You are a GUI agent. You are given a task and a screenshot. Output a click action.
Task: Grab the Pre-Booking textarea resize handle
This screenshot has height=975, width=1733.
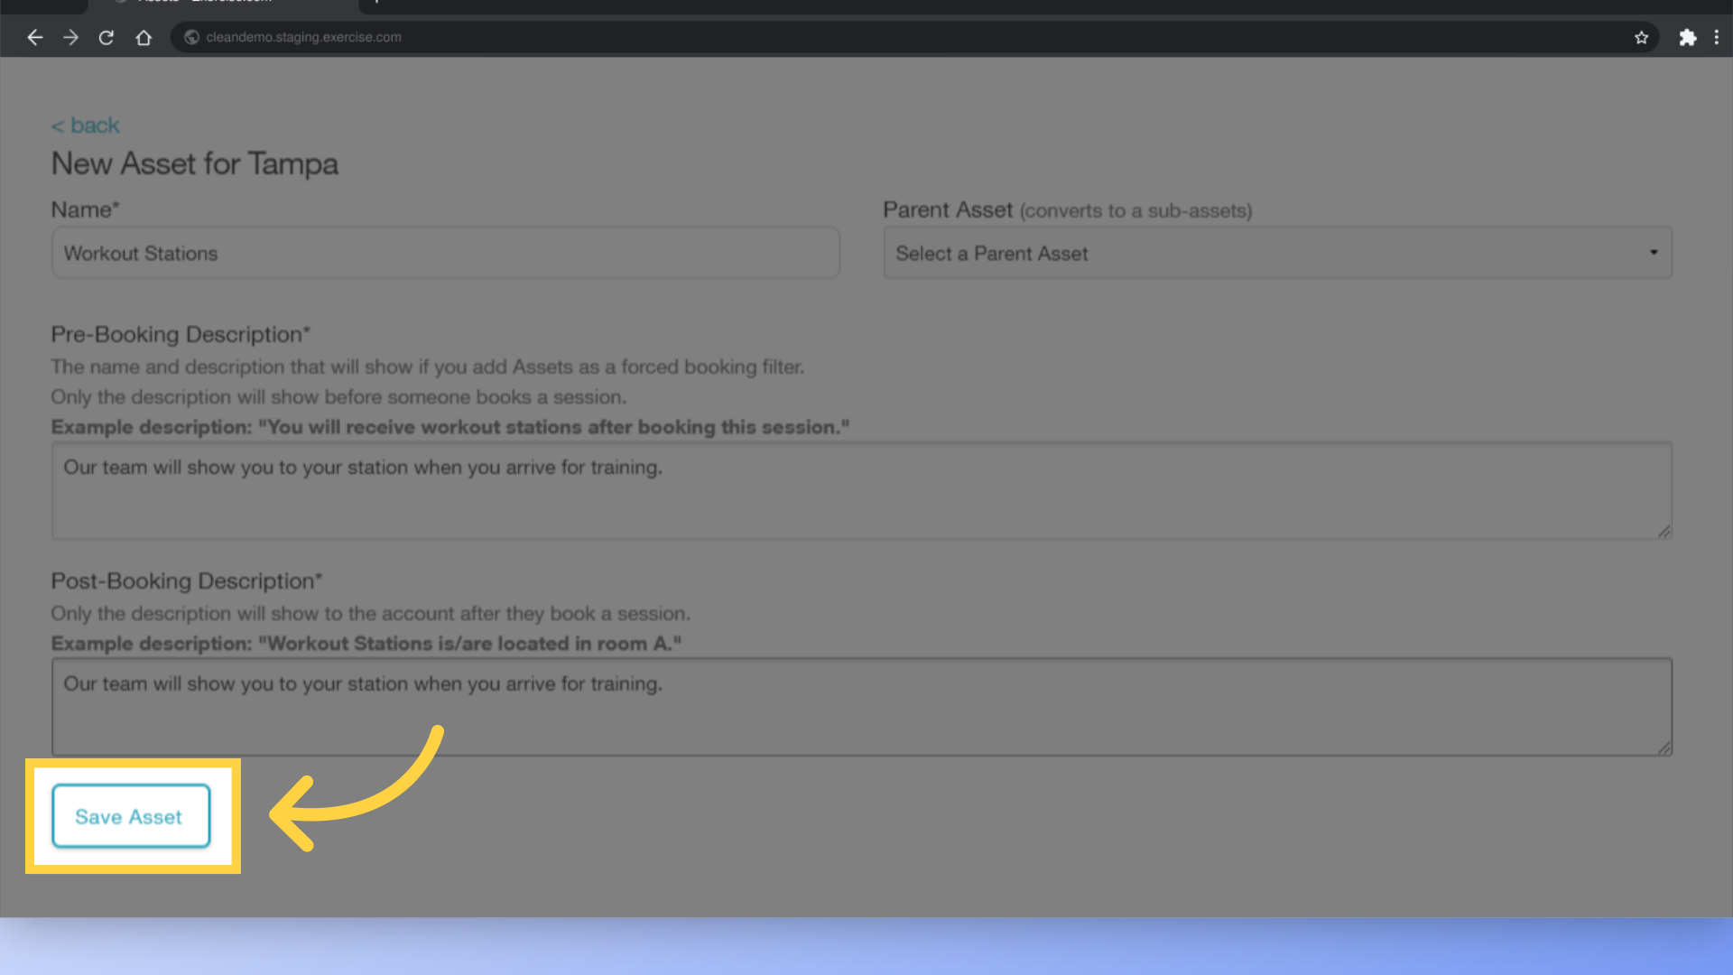tap(1663, 533)
